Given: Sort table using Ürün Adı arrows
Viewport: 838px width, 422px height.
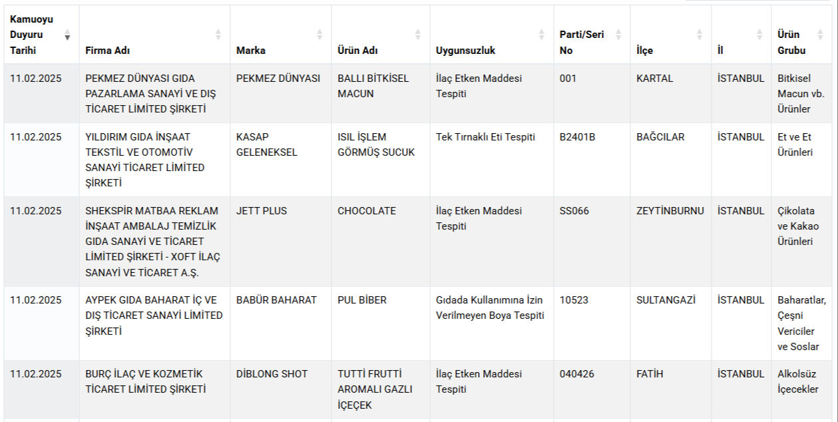Looking at the screenshot, I should click(417, 35).
